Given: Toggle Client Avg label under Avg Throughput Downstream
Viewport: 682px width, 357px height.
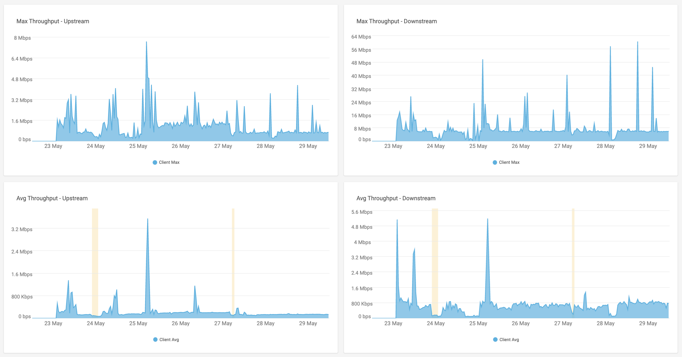Looking at the screenshot, I should click(x=509, y=340).
